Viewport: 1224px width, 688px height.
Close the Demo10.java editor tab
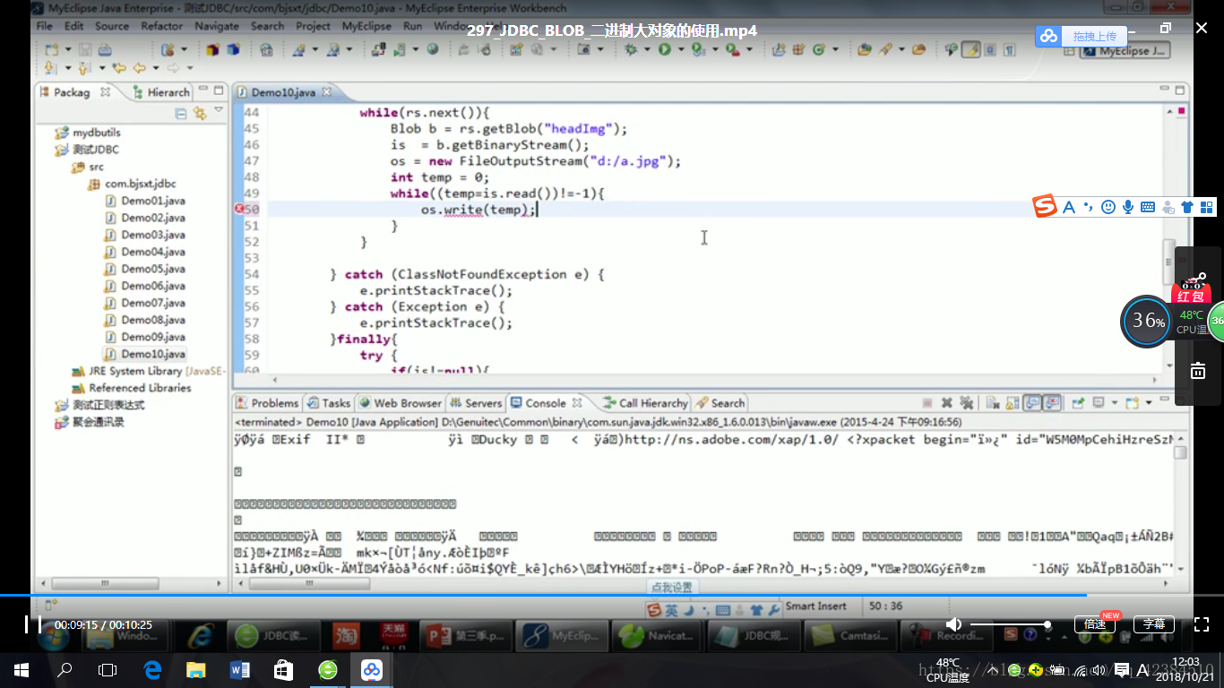326,92
